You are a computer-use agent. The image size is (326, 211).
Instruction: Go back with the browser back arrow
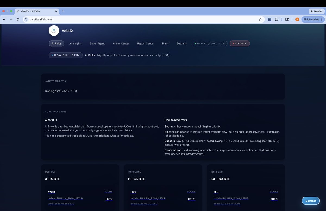4,20
